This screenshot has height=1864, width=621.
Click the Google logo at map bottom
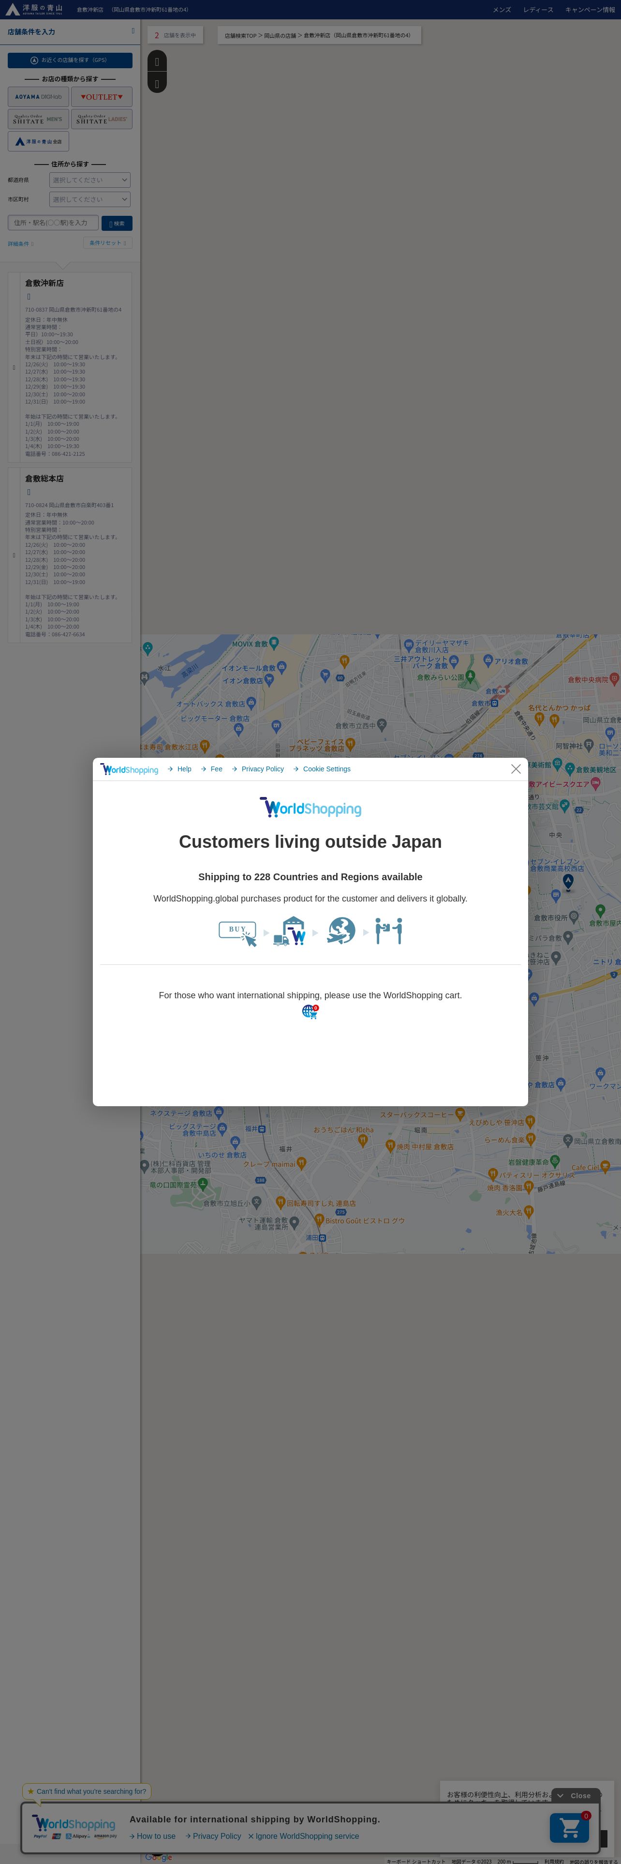pyautogui.click(x=158, y=1858)
